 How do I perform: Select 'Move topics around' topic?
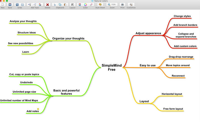178,65
